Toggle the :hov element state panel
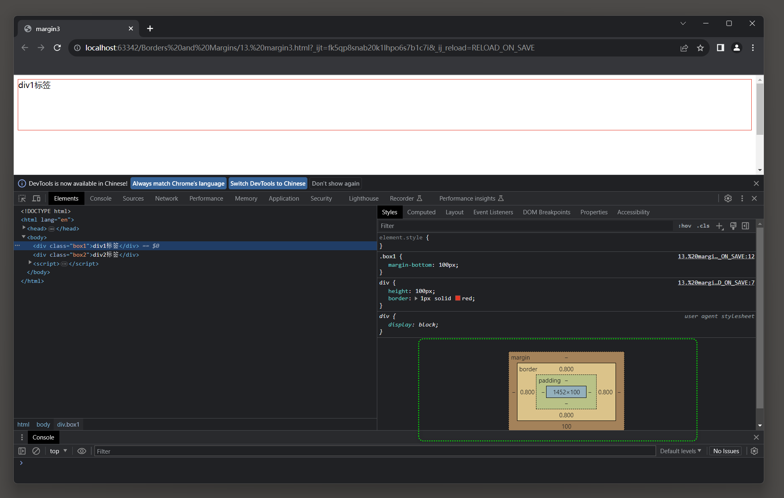The width and height of the screenshot is (784, 498). (x=685, y=226)
